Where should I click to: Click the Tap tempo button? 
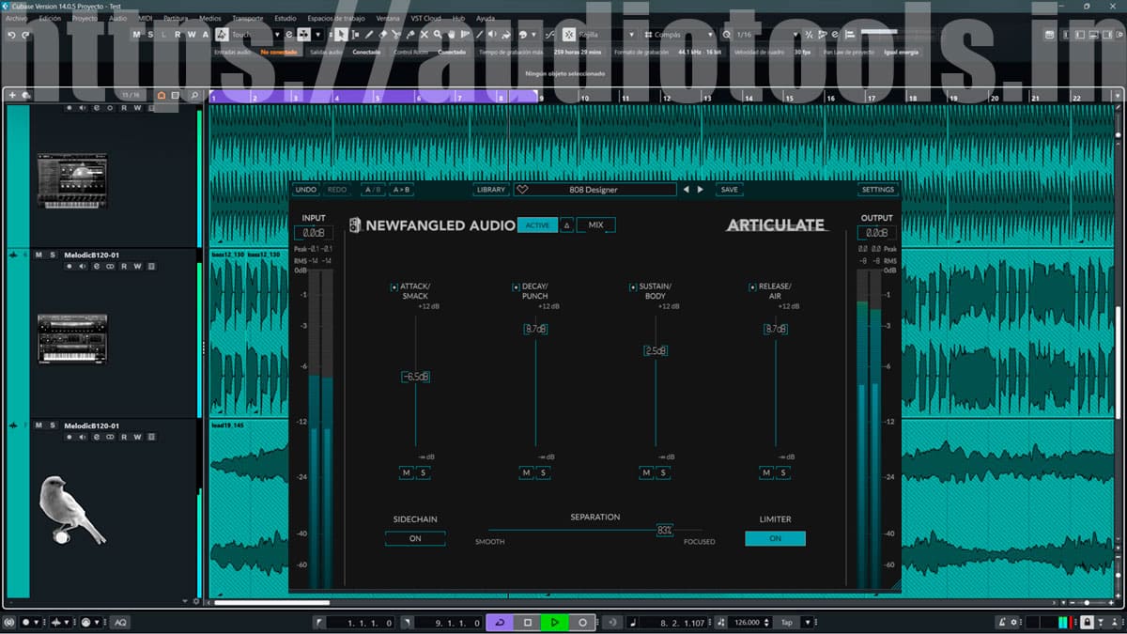(786, 622)
